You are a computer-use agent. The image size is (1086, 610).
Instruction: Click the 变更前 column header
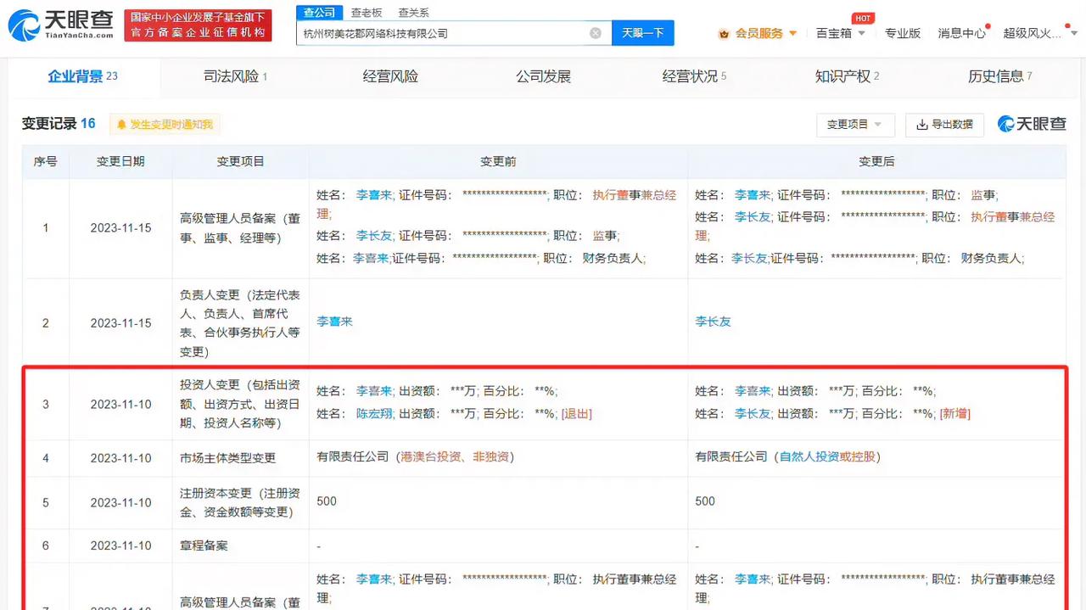pyautogui.click(x=498, y=161)
